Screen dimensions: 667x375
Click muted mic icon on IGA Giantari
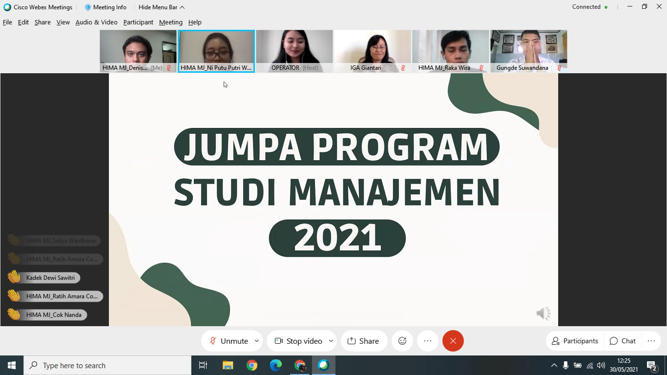403,68
